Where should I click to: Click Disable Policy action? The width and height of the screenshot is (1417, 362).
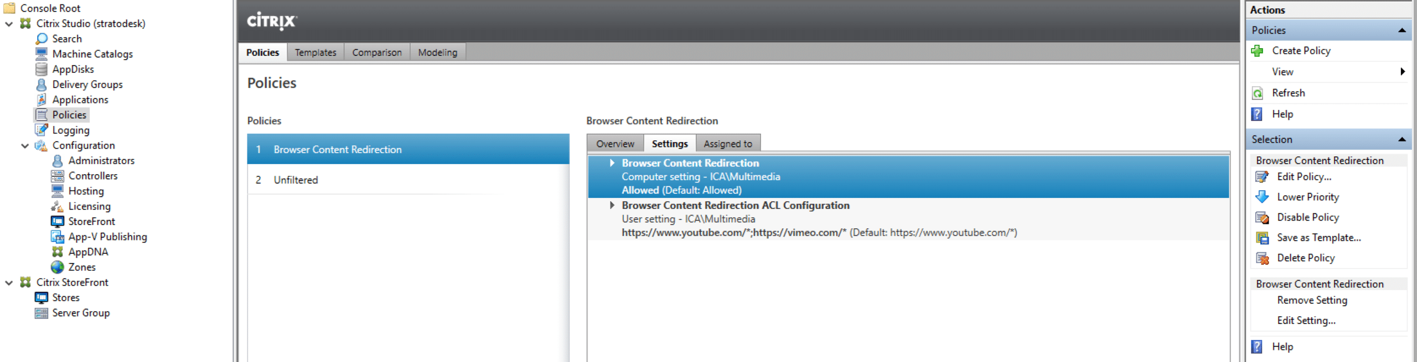point(1308,217)
